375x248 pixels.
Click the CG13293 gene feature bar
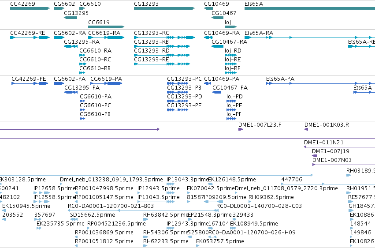(164, 8)
